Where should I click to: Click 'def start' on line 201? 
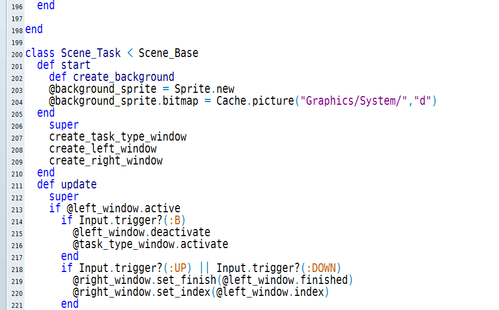pyautogui.click(x=64, y=65)
